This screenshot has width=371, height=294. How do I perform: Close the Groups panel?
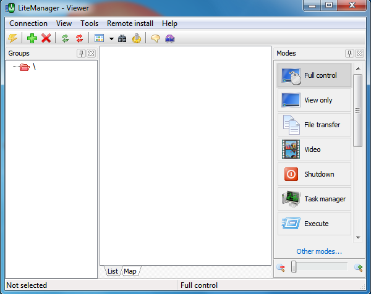click(91, 53)
